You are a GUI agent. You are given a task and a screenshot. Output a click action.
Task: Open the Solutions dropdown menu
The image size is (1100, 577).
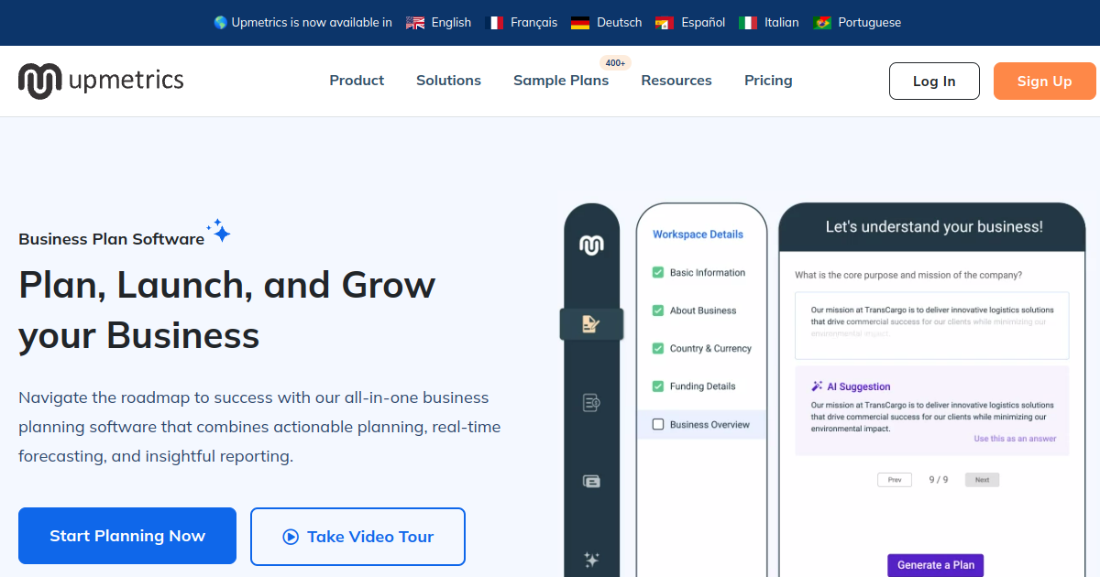point(448,81)
